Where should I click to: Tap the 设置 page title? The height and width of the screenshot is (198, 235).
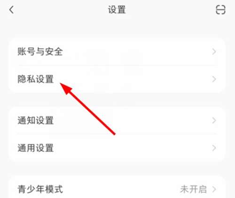pos(117,10)
